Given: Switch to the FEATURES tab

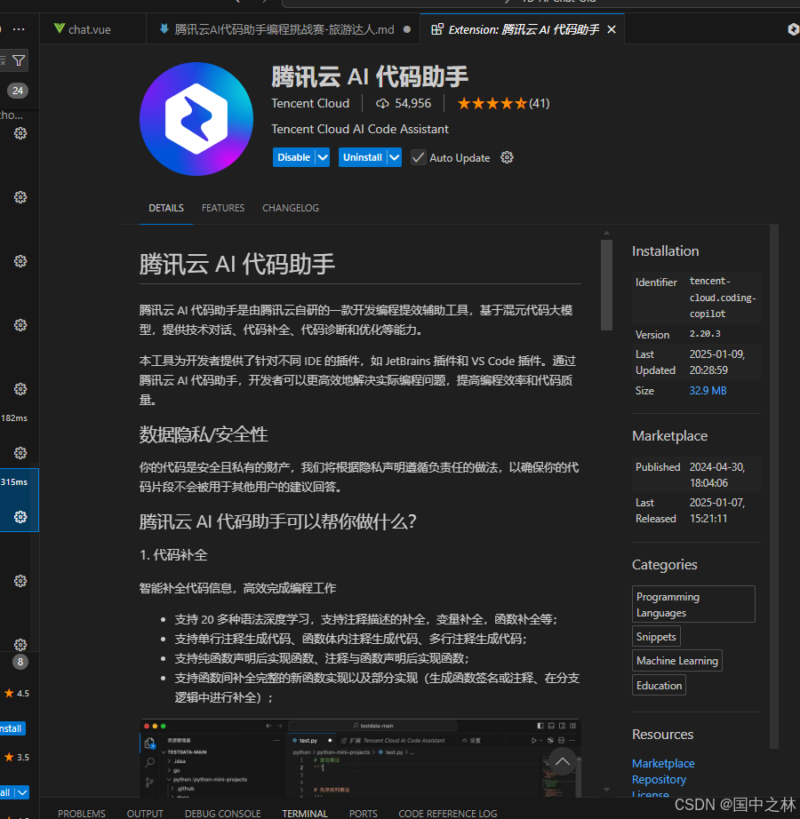Looking at the screenshot, I should pos(223,208).
